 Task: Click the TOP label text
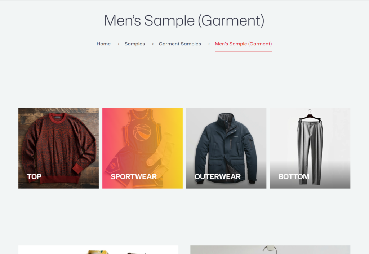click(34, 176)
